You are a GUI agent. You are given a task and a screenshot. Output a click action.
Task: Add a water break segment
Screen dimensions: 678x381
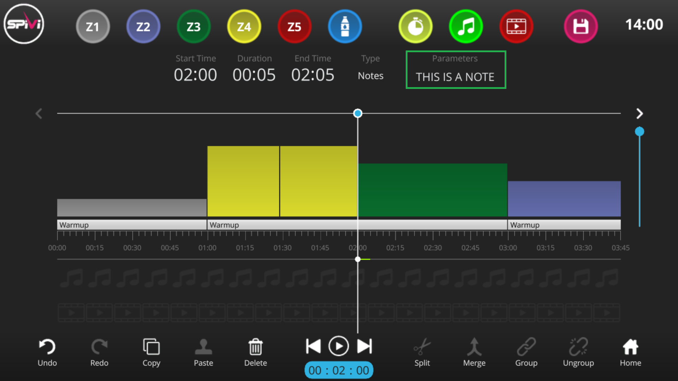pos(345,26)
